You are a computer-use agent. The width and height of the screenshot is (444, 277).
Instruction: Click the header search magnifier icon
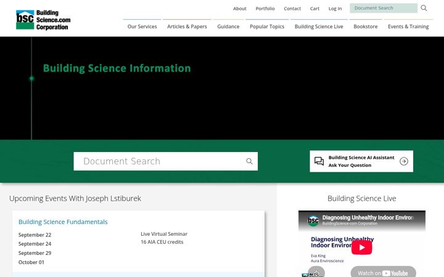(424, 8)
